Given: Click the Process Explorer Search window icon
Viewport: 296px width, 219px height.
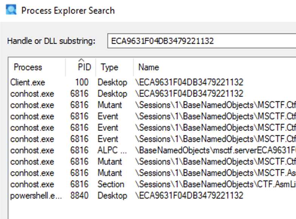Looking at the screenshot, I should point(11,10).
